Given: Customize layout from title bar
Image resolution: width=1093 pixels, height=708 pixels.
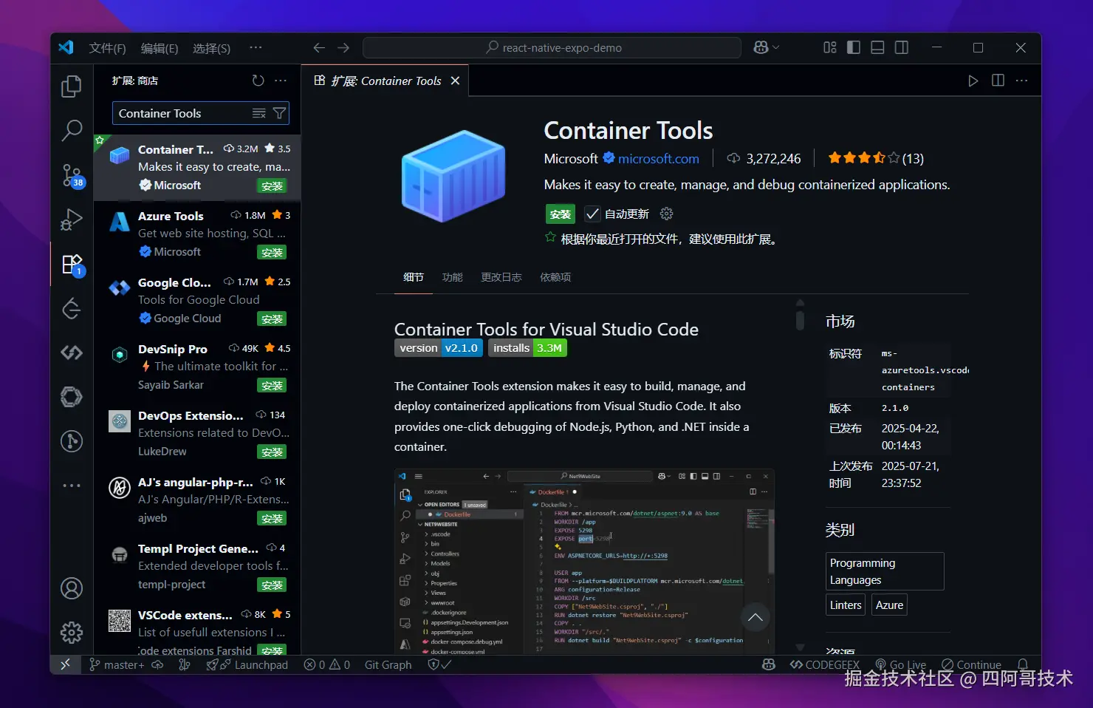Looking at the screenshot, I should pos(830,47).
